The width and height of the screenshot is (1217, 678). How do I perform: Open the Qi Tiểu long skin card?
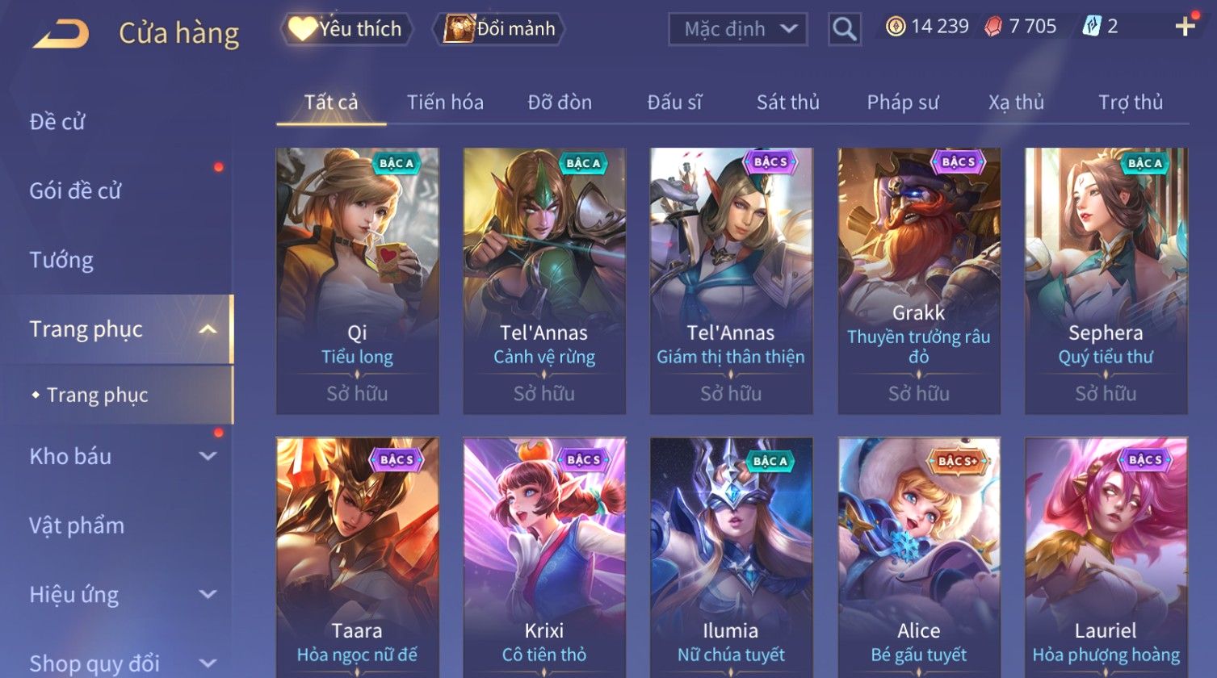(358, 281)
